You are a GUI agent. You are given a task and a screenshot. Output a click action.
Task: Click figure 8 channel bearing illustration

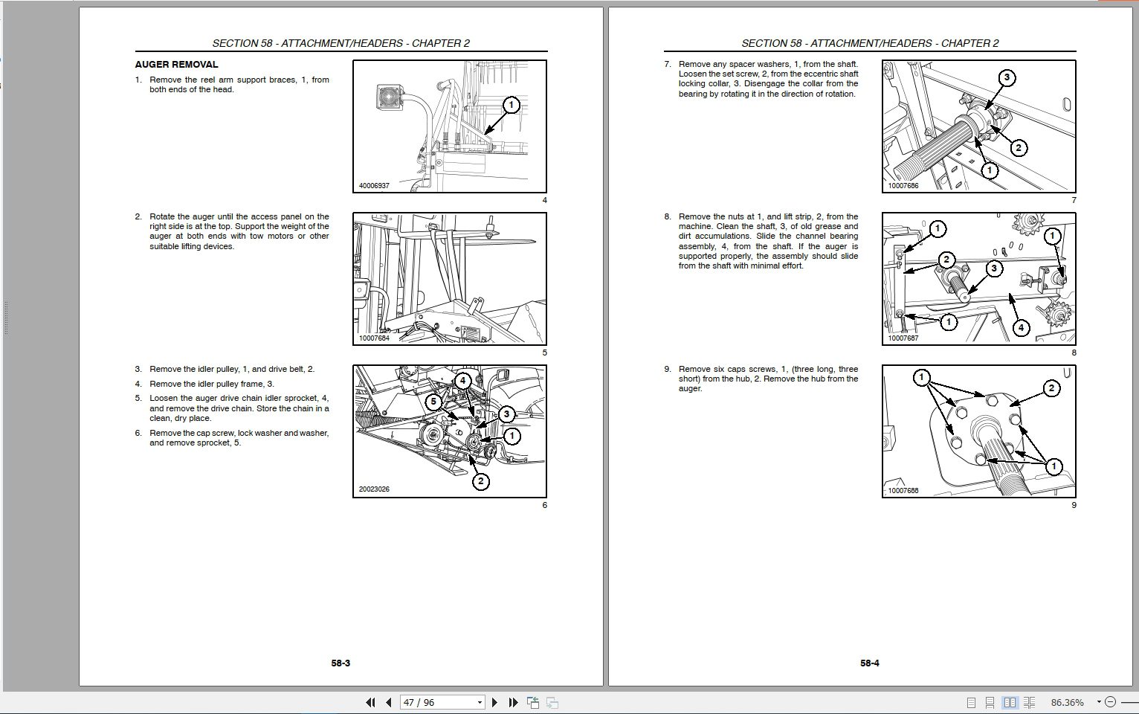pos(979,279)
